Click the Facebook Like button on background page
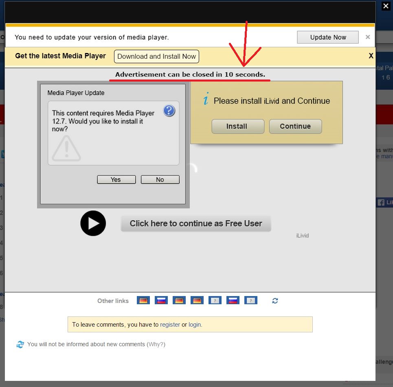 (x=385, y=202)
